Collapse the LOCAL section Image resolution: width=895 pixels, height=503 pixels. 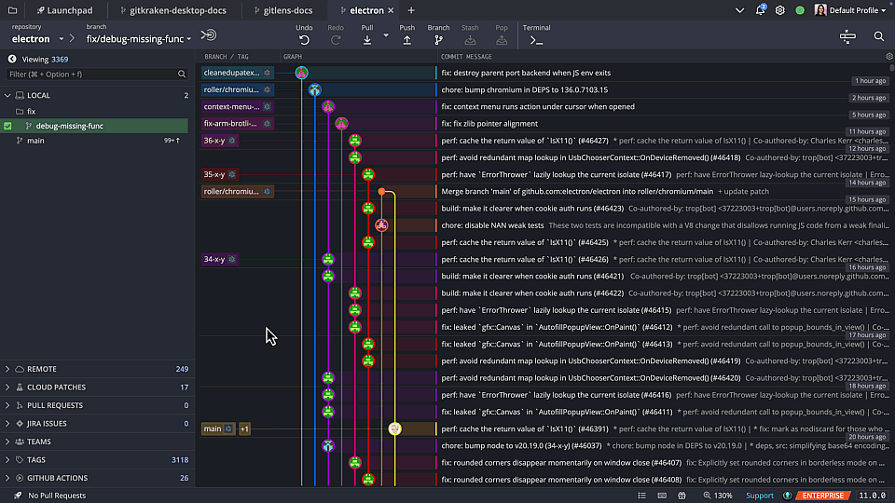(x=7, y=95)
